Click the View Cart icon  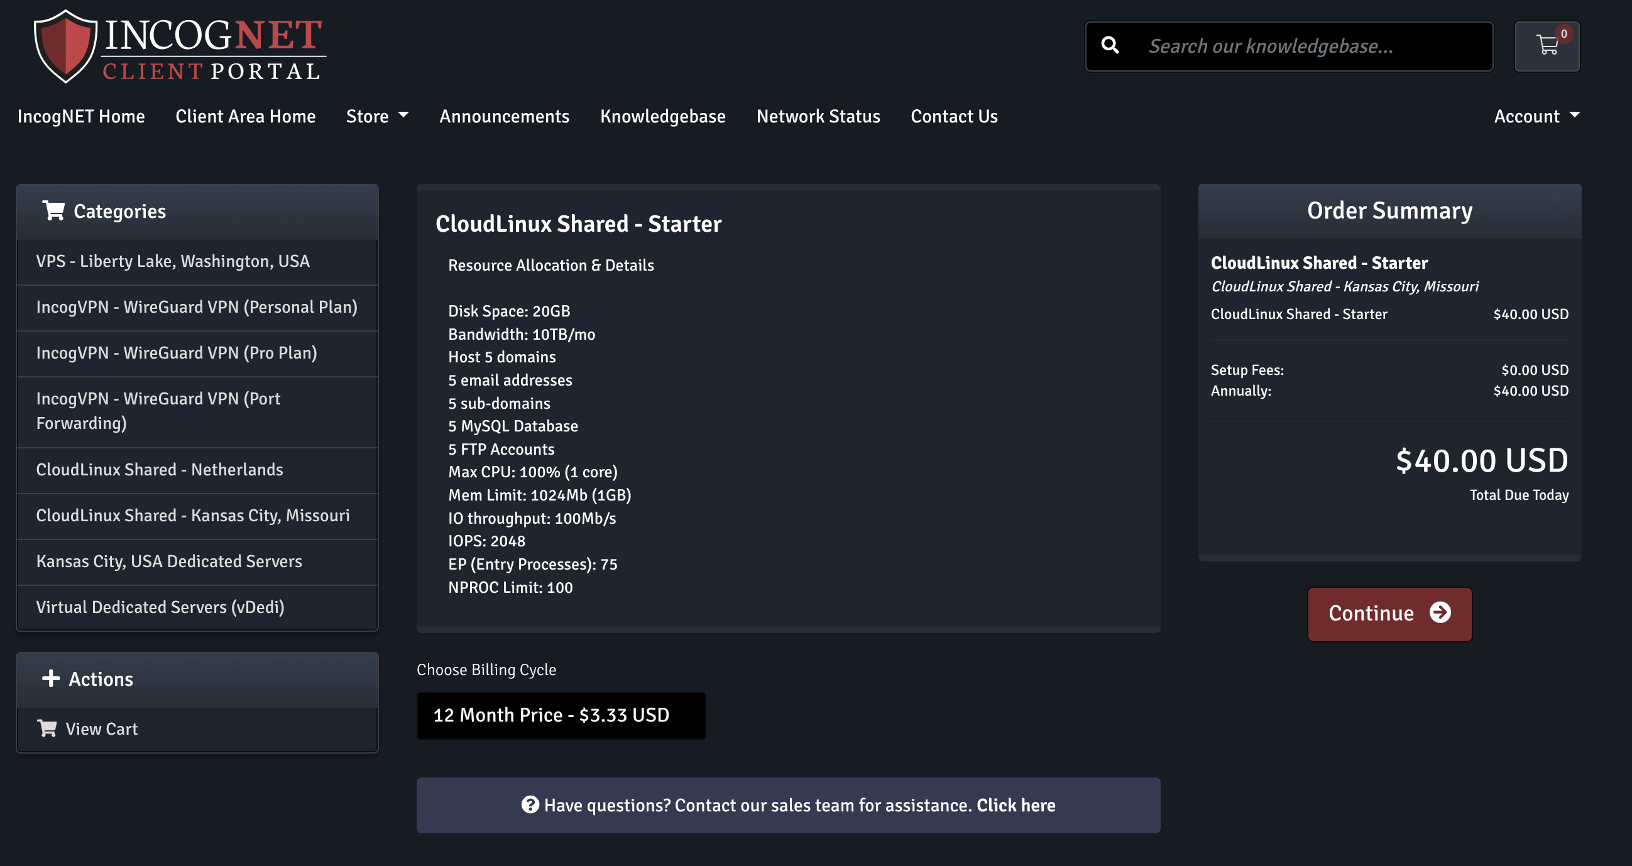47,728
